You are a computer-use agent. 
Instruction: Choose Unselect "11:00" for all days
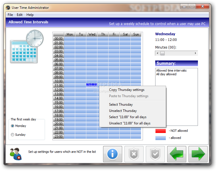133,123
